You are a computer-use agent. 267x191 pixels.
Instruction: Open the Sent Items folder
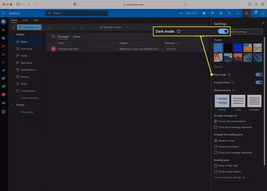click(x=27, y=62)
